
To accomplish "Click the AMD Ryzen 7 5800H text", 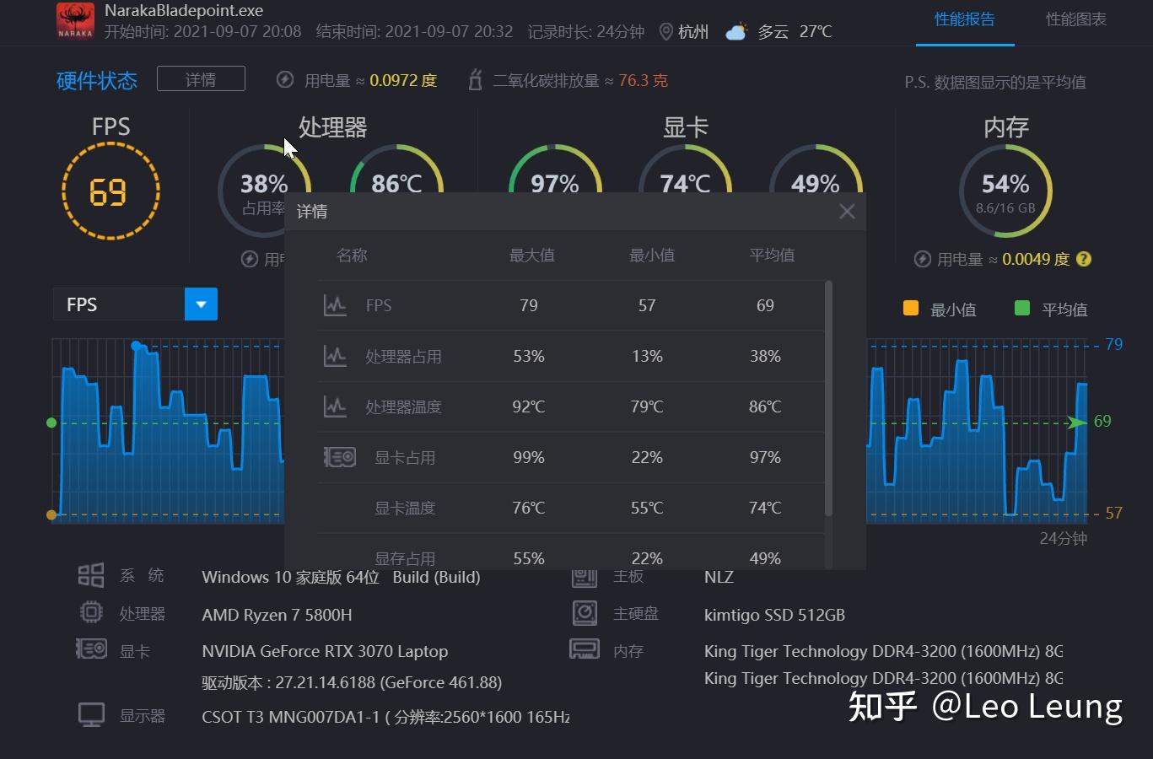I will (x=277, y=615).
